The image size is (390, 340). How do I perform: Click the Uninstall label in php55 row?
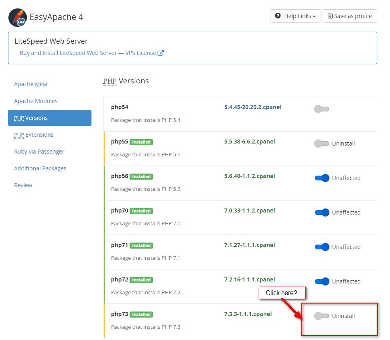click(x=343, y=144)
